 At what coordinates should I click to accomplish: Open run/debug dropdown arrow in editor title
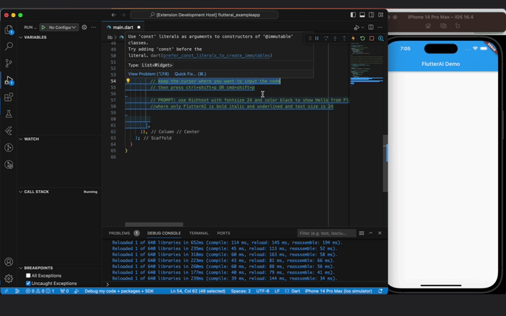coord(363,28)
